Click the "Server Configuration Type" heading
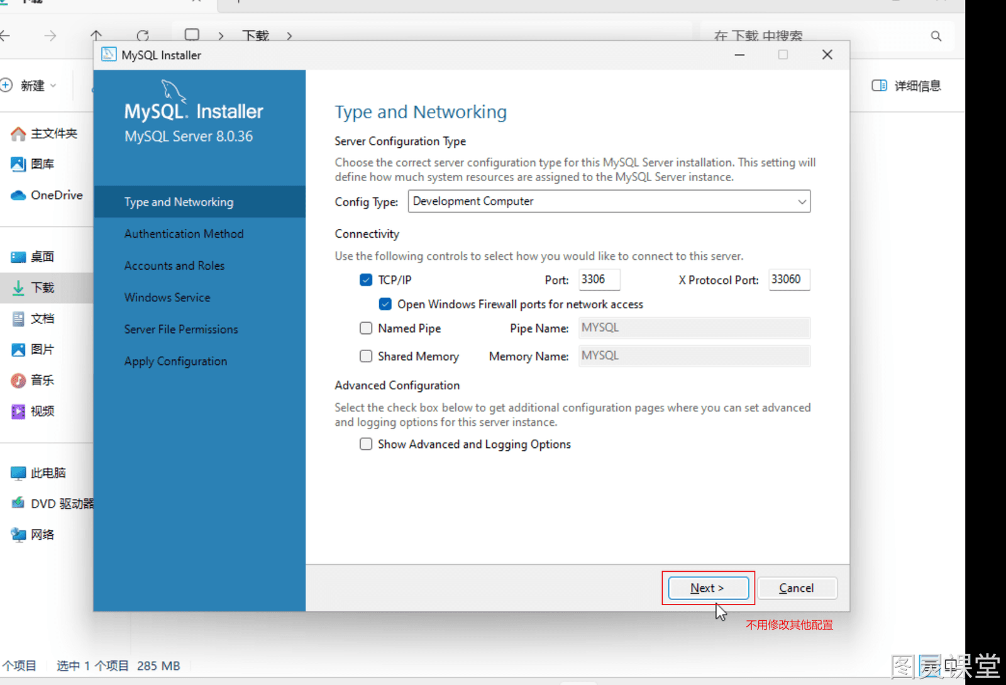Screen dimensions: 1006x685 (401, 142)
